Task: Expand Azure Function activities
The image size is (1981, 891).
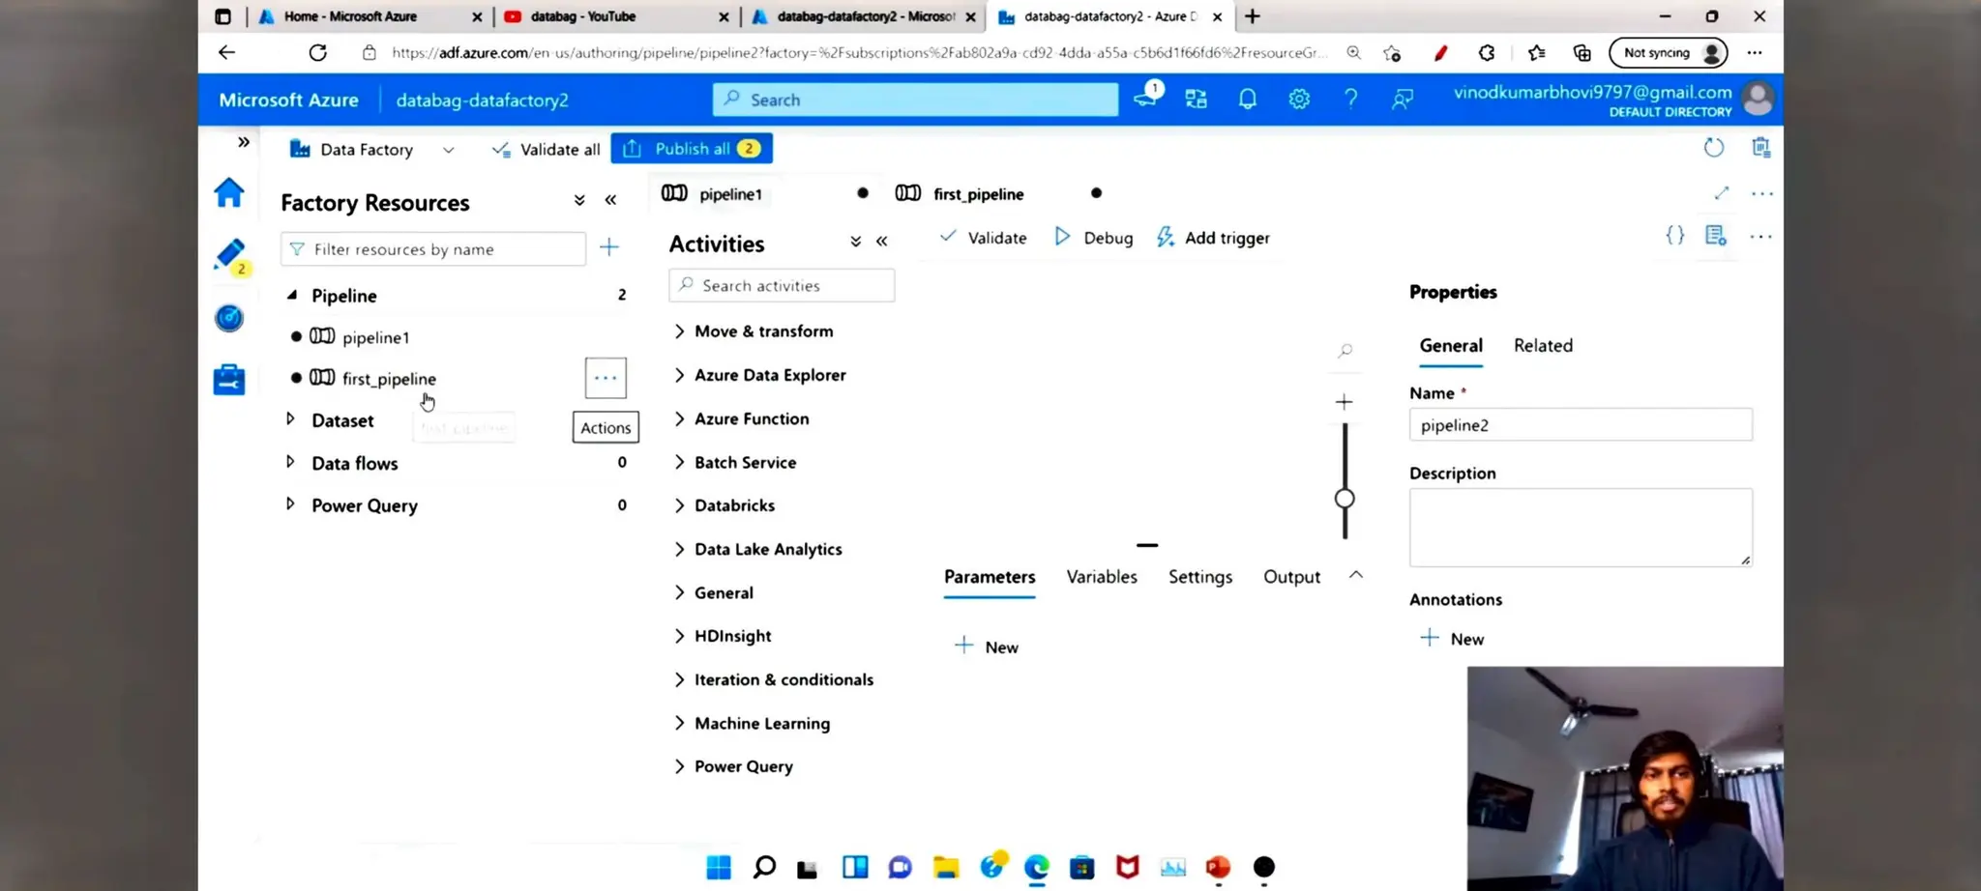Action: 679,418
